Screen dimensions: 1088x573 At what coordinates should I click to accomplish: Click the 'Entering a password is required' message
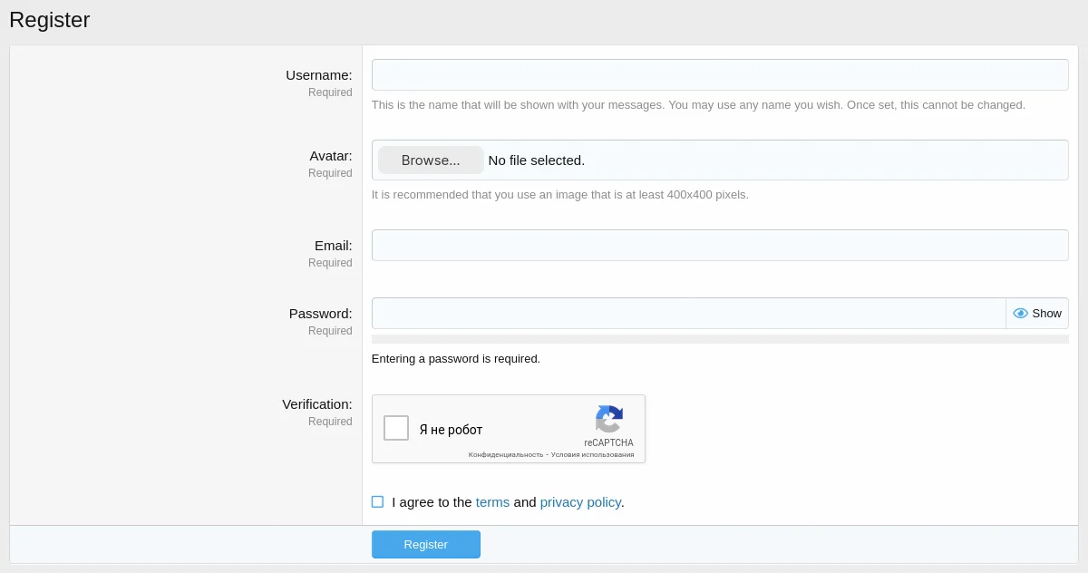click(456, 358)
